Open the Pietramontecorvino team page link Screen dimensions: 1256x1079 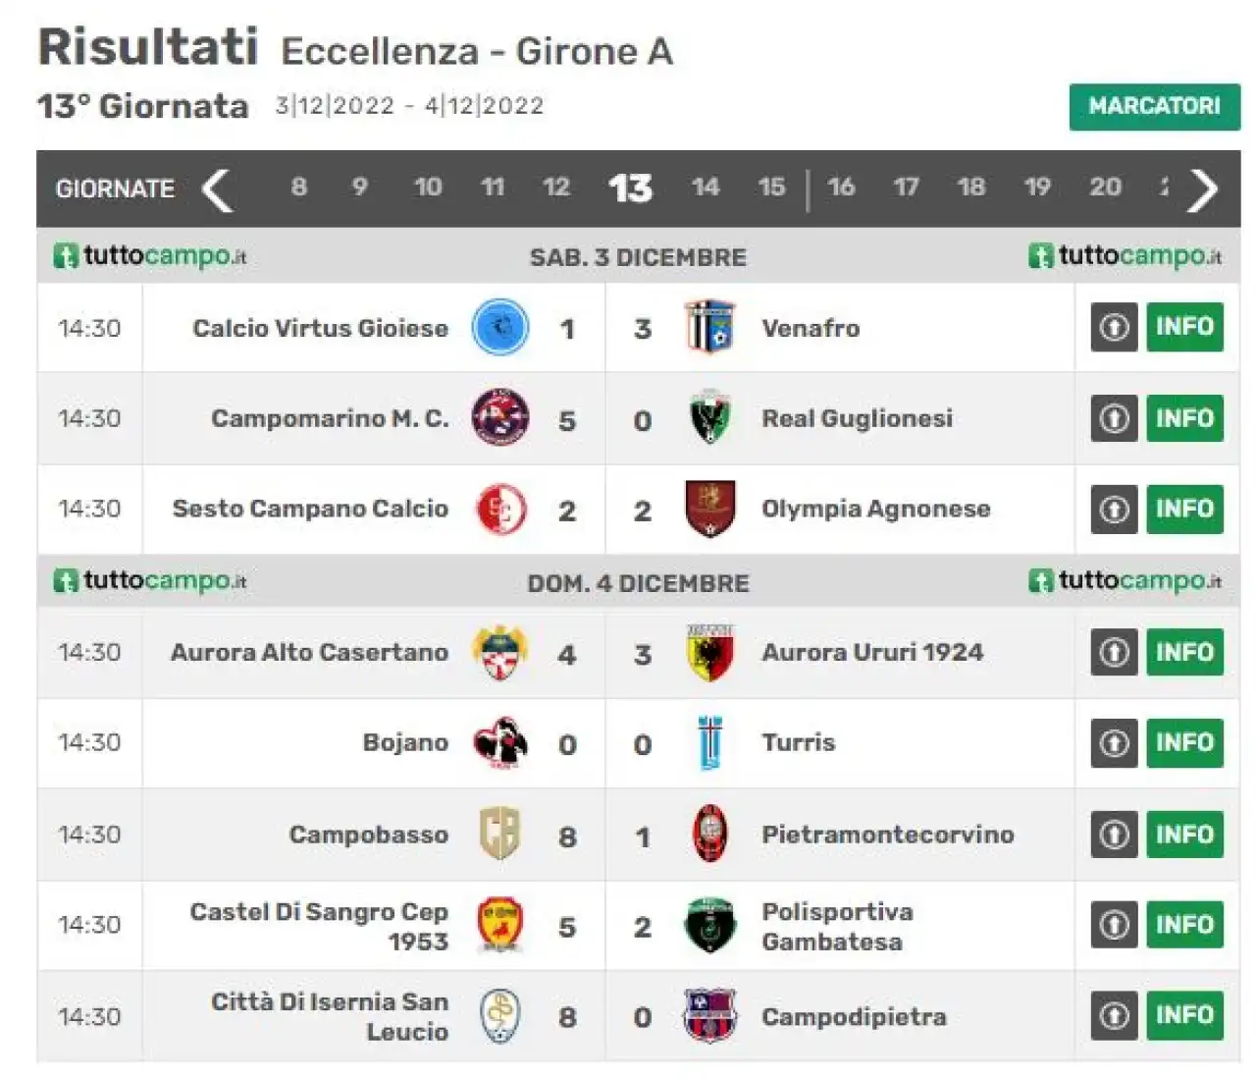pyautogui.click(x=888, y=835)
